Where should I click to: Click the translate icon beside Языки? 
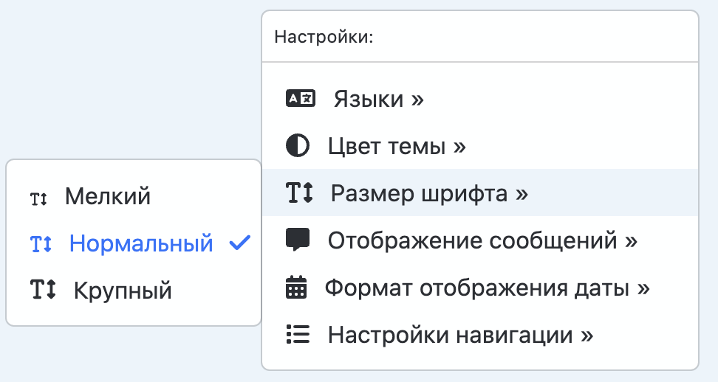[x=300, y=99]
